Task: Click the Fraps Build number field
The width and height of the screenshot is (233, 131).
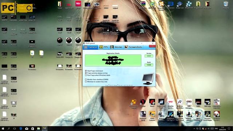Action: (149, 65)
